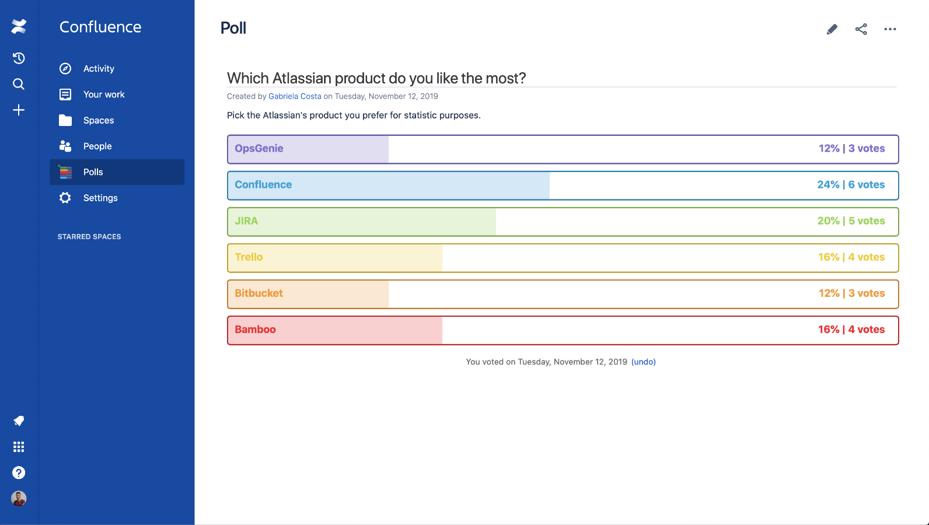This screenshot has height=525, width=929.
Task: Click the plus create icon
Action: click(19, 110)
